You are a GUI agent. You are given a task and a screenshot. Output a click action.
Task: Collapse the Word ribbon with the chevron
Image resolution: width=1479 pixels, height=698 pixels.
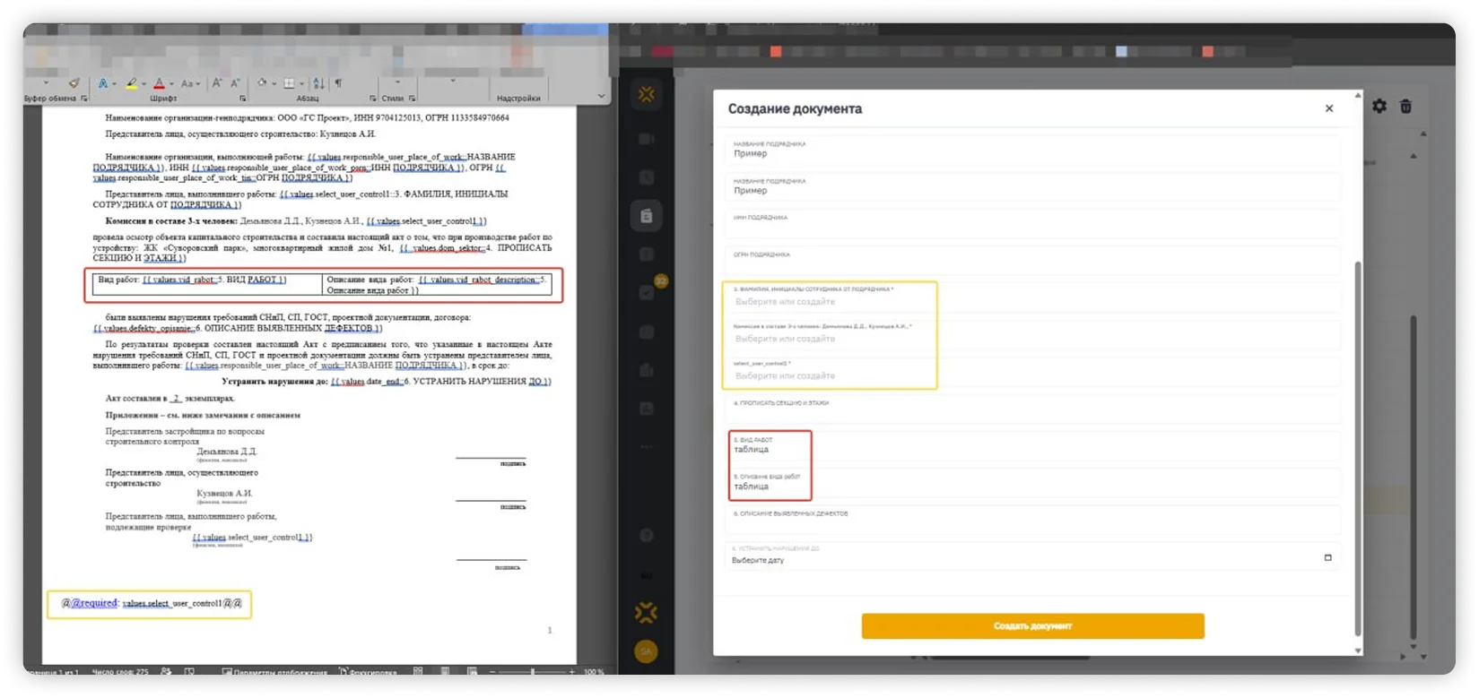click(x=601, y=96)
